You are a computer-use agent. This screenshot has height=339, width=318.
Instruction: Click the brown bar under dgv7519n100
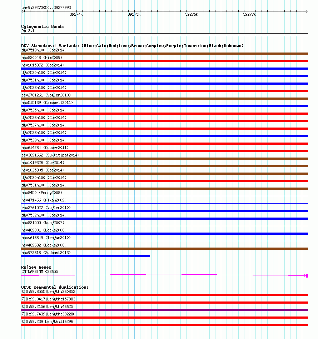[x=164, y=54]
